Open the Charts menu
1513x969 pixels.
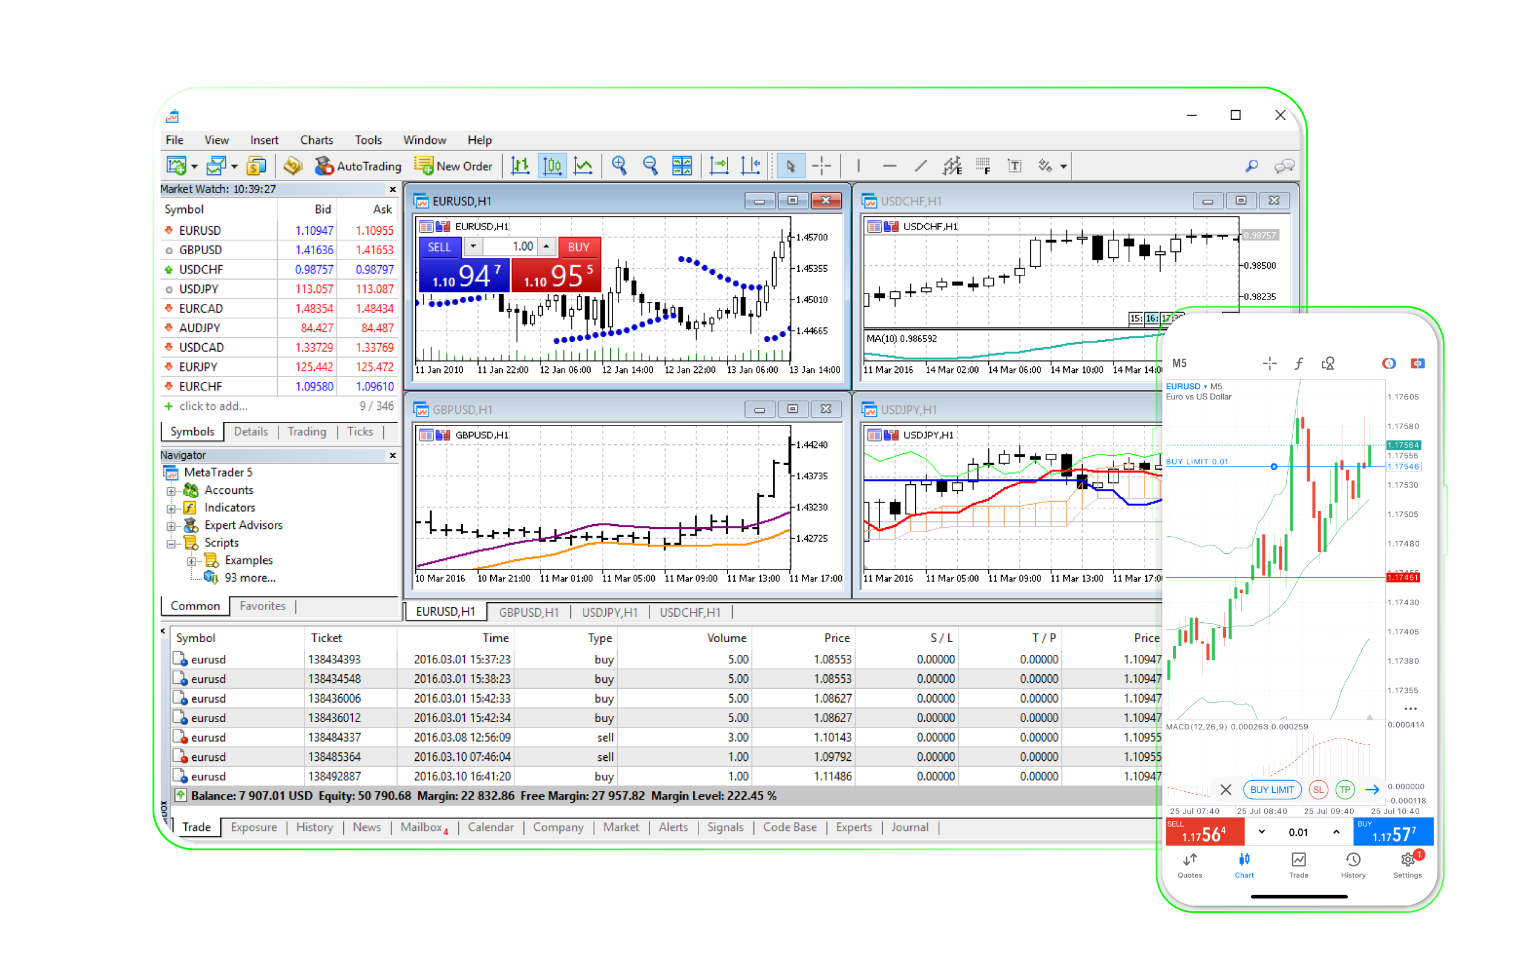(316, 140)
